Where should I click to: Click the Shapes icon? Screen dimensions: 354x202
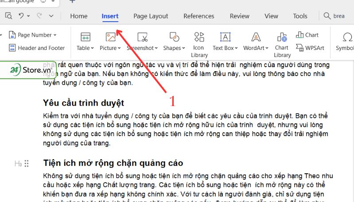(x=174, y=37)
